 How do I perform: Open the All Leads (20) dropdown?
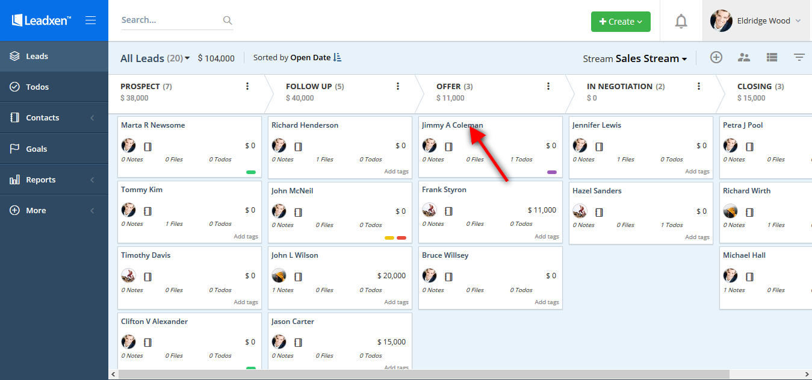pos(155,58)
